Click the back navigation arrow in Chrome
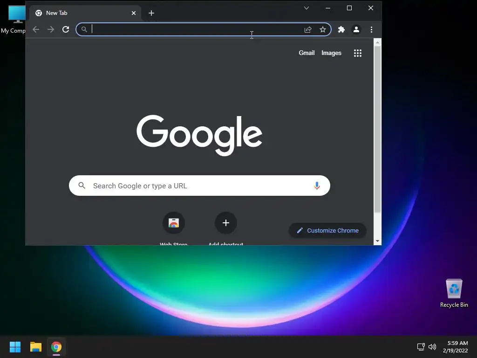Viewport: 477px width, 358px height. point(36,29)
